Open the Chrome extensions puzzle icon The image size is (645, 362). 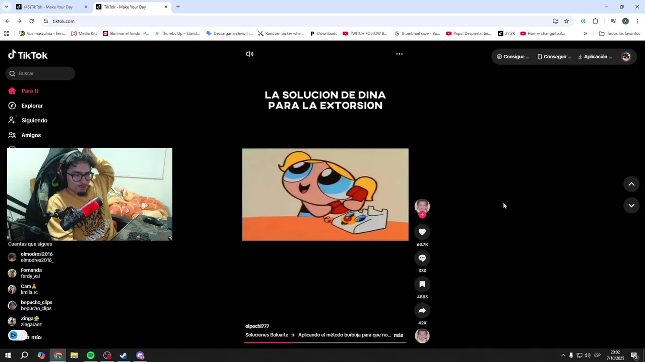pos(595,21)
